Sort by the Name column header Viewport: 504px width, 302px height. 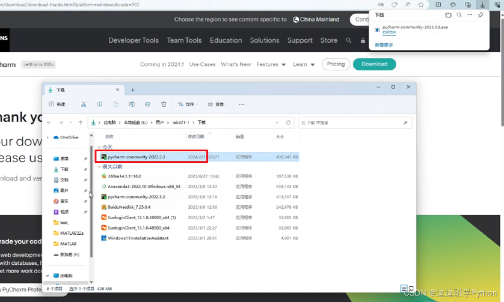click(x=109, y=137)
